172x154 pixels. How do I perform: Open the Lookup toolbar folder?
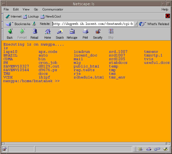point(31,16)
